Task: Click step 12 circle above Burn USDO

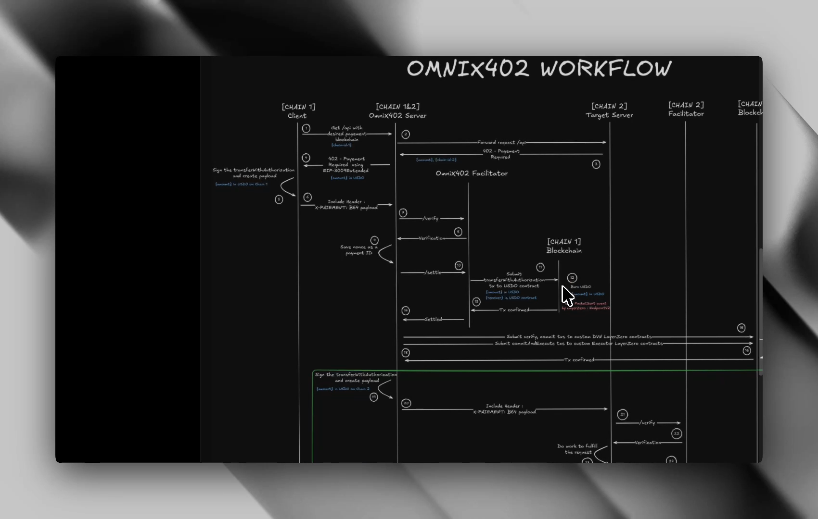Action: tap(572, 278)
